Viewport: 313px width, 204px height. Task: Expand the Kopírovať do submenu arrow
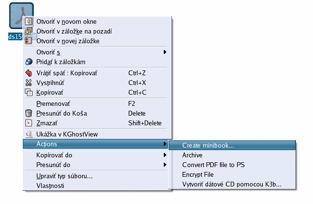[x=165, y=155]
